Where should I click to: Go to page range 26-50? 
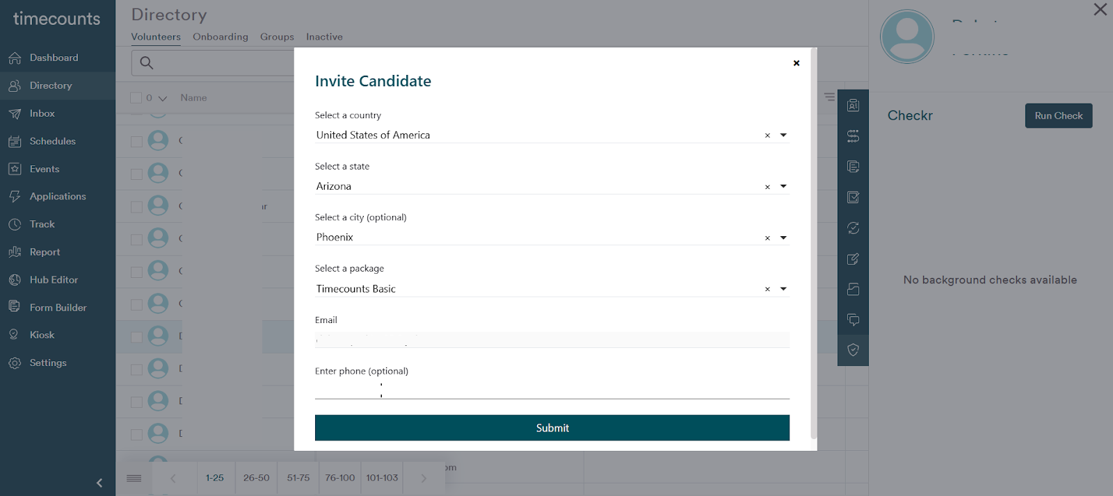pyautogui.click(x=256, y=478)
